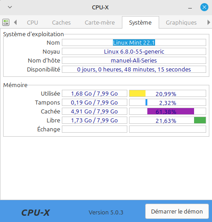This screenshot has height=222, width=212.
Task: Switch to the CPU tab
Action: (x=32, y=23)
